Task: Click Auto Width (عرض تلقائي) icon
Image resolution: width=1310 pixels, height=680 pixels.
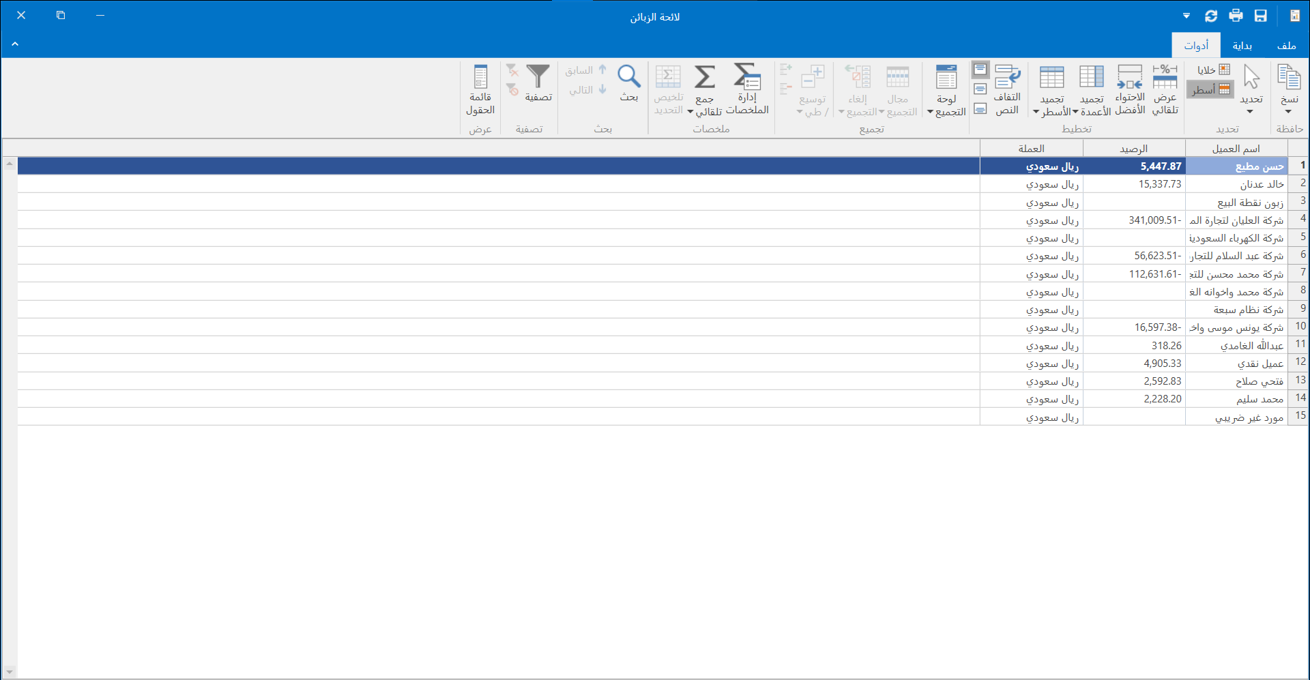Action: [x=1165, y=77]
